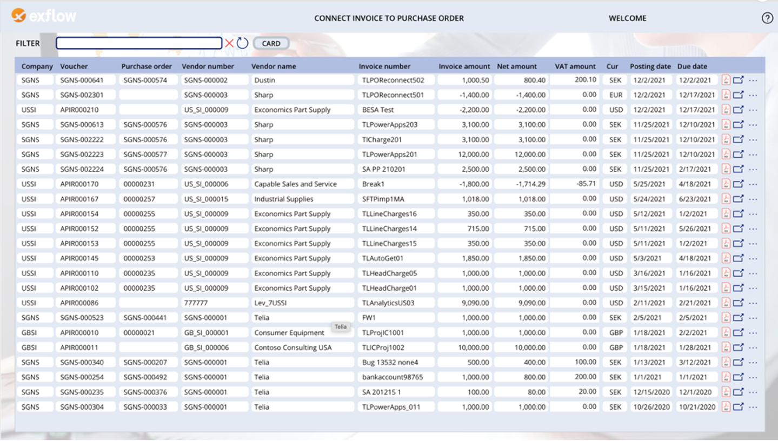Sort by the Company column header
The height and width of the screenshot is (441, 778).
pyautogui.click(x=37, y=66)
